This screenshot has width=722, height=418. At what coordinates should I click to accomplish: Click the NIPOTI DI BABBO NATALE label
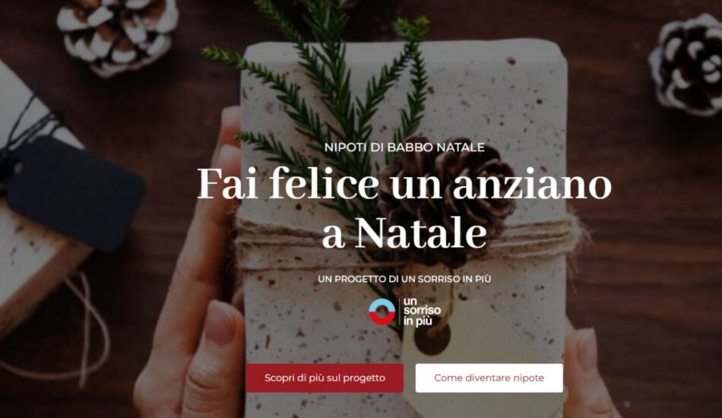pos(404,147)
